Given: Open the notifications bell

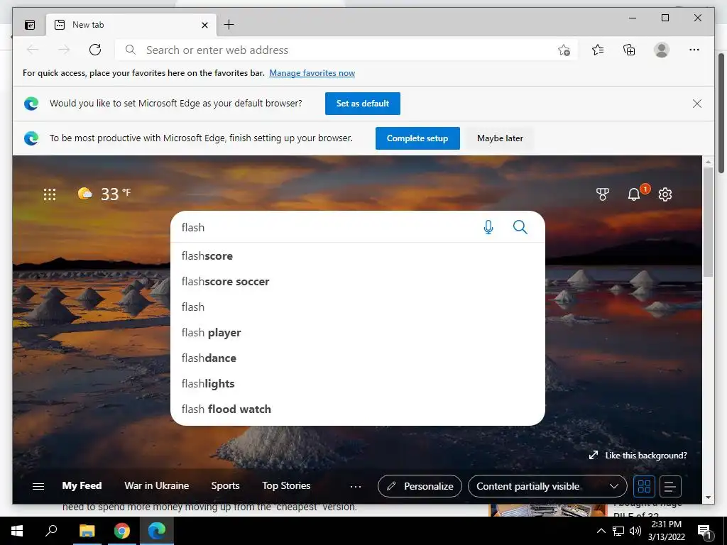Looking at the screenshot, I should coord(634,194).
